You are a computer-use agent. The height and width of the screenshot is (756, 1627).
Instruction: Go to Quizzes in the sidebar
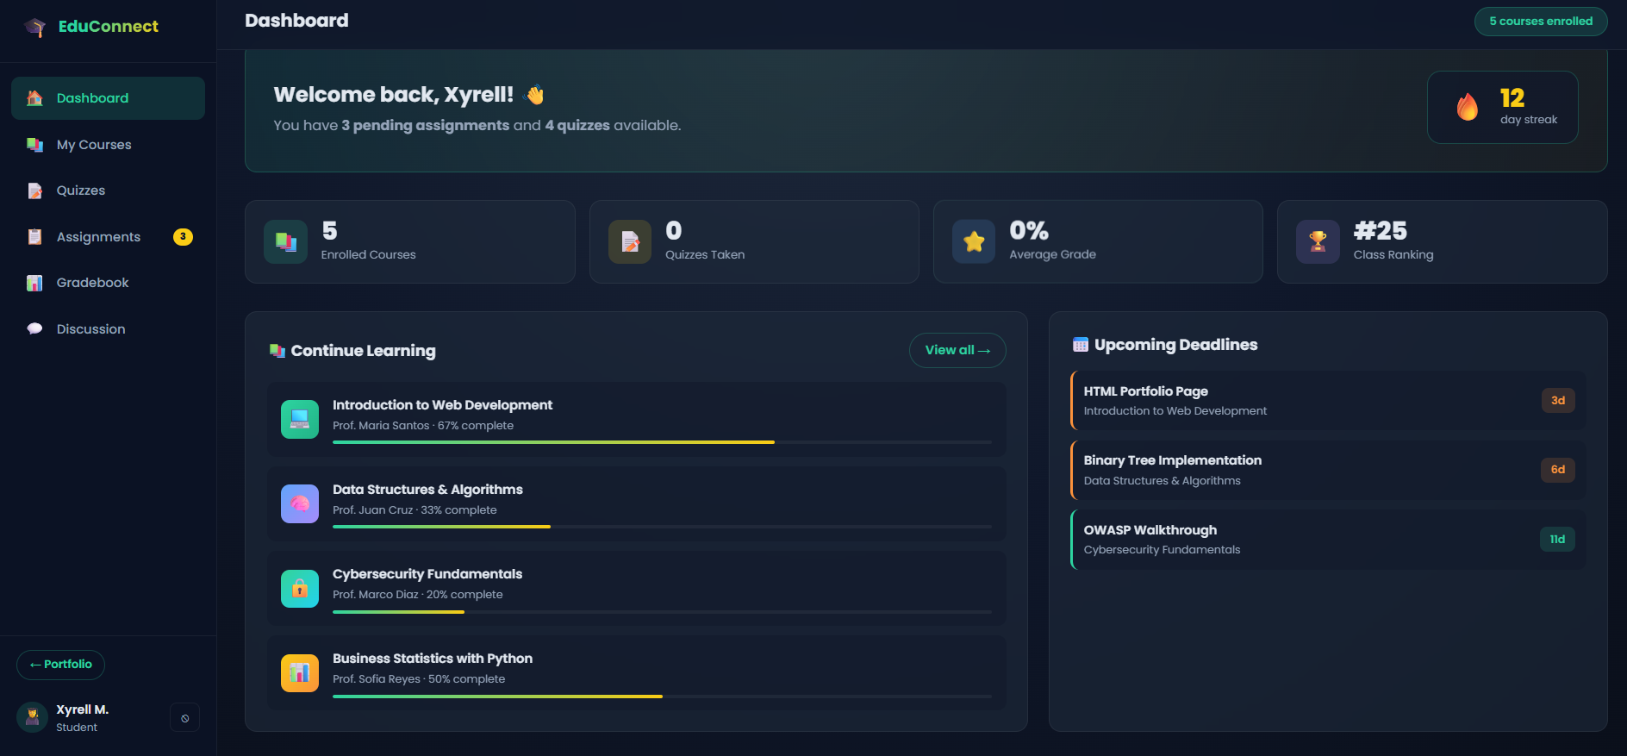pos(108,191)
